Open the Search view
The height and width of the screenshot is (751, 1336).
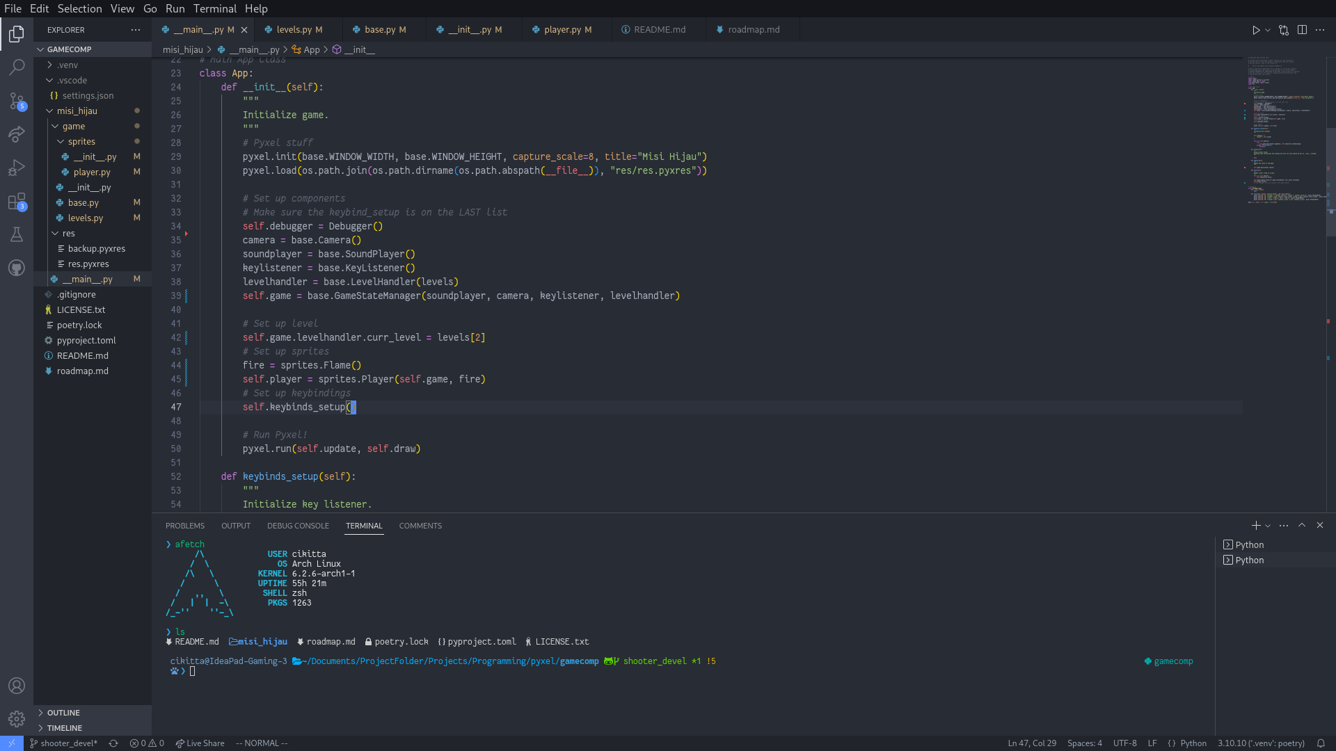coord(17,67)
